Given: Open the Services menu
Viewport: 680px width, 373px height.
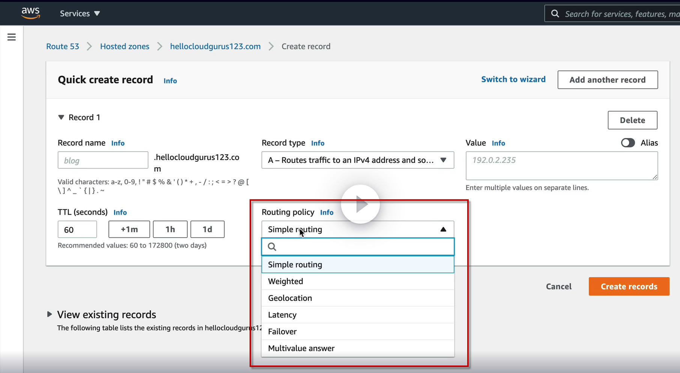Looking at the screenshot, I should click(x=80, y=14).
